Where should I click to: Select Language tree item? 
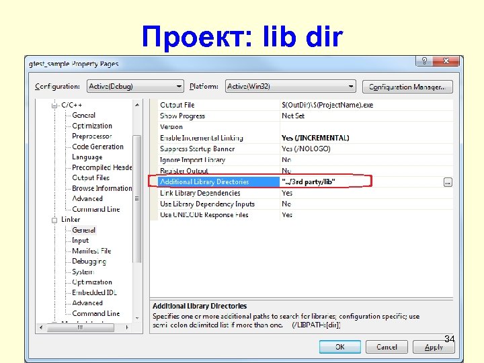point(87,157)
